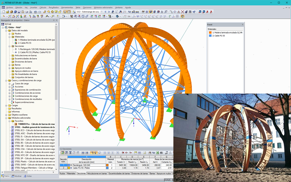Screen dimensions: 291x182
Task: Click the Open folder toolbar icon
Action: [x=8, y=12]
